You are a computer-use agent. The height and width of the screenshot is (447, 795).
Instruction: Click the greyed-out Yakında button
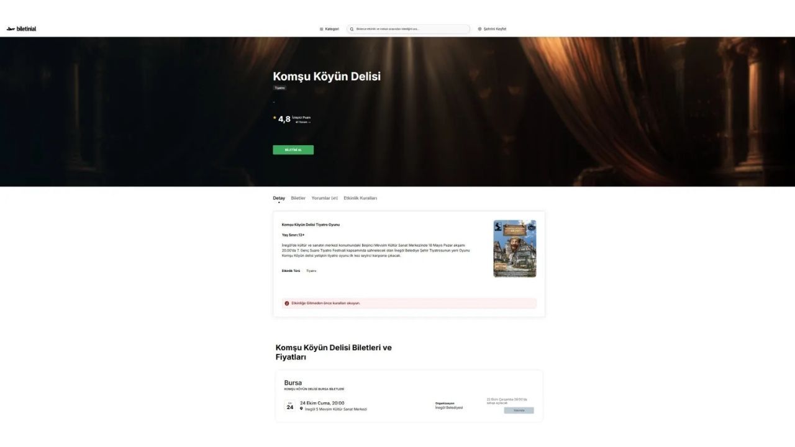click(x=519, y=410)
